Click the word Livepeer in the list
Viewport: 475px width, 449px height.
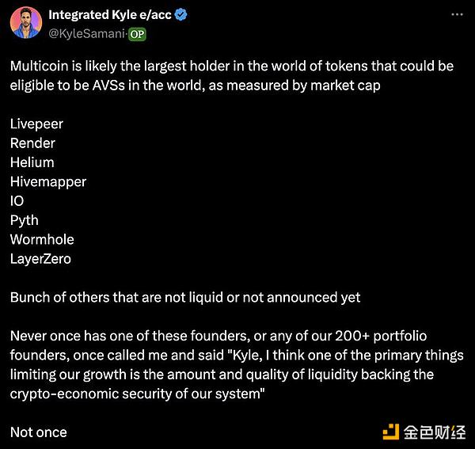point(36,124)
